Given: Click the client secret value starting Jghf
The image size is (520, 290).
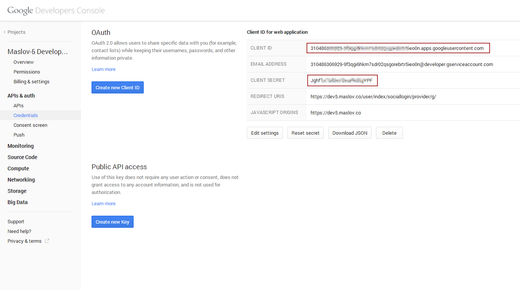Looking at the screenshot, I should coord(342,81).
